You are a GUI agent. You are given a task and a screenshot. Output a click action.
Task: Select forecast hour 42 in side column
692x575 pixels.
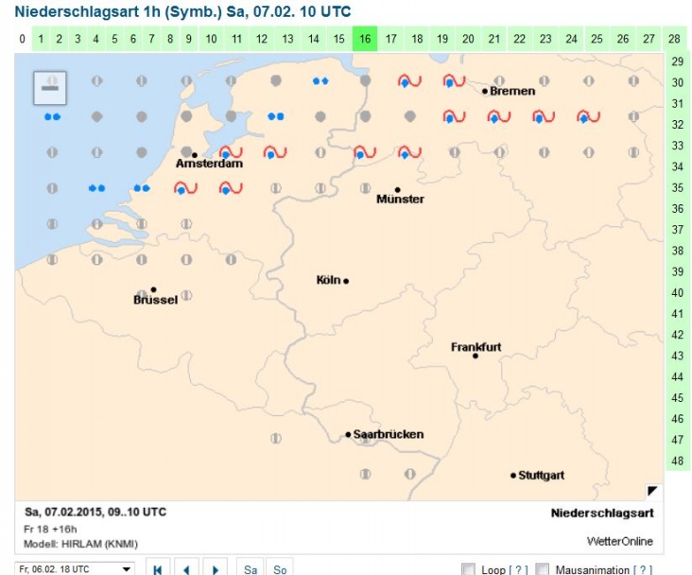pos(678,335)
